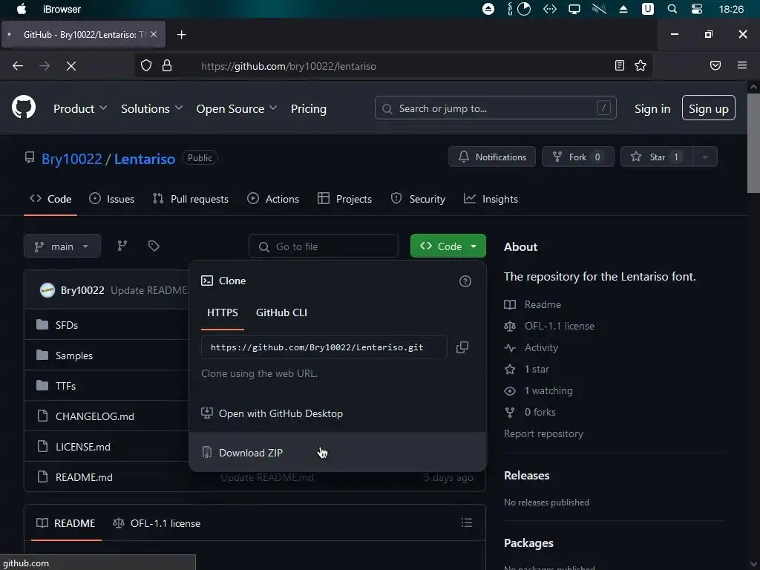This screenshot has height=570, width=760.
Task: Switch to the Insights tab
Action: pos(491,199)
